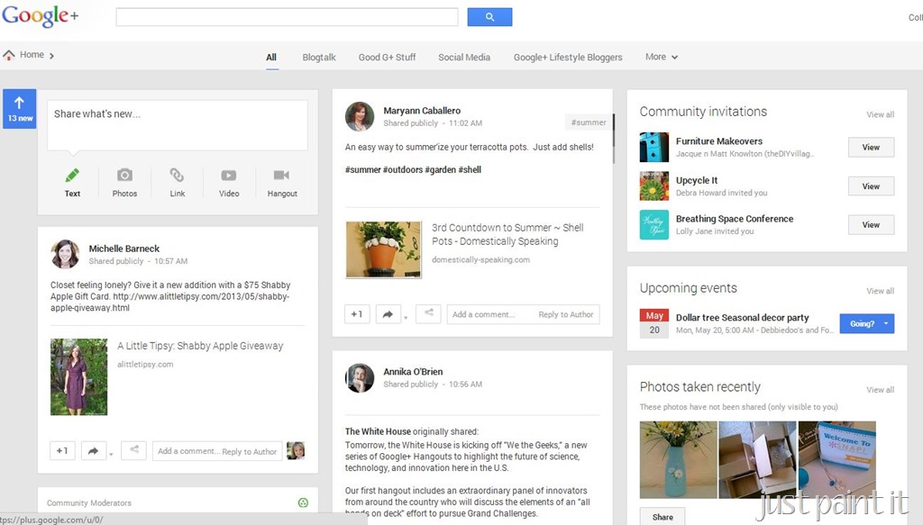Open Breathing Space Conference community icon

click(654, 224)
